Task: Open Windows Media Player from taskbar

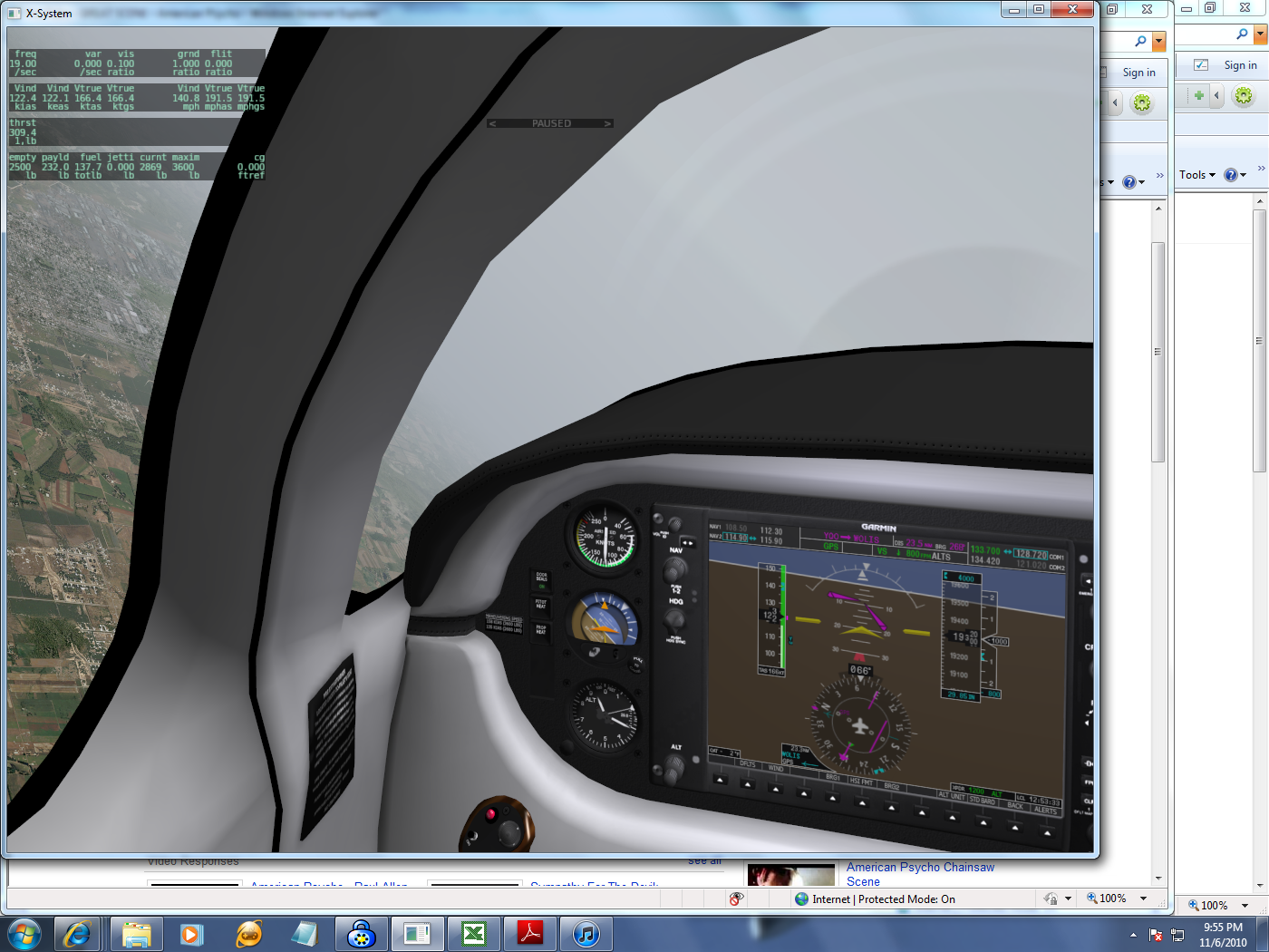Action: pos(191,934)
